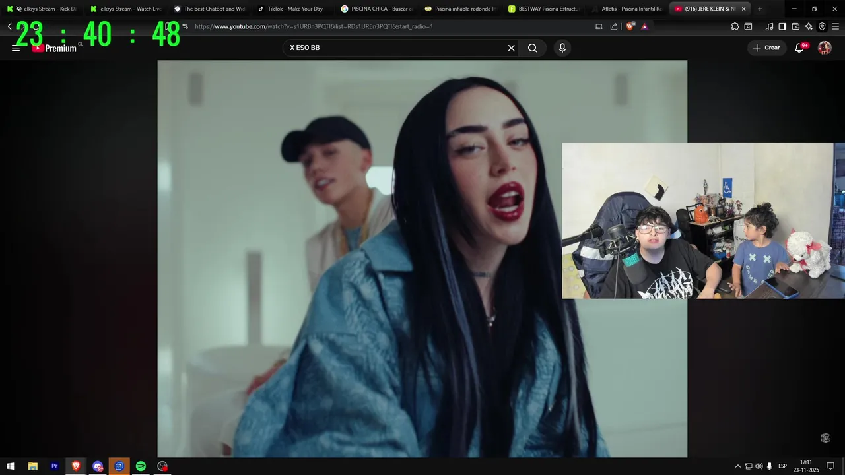The width and height of the screenshot is (845, 475).
Task: Open the Crear (create) button
Action: click(x=766, y=47)
